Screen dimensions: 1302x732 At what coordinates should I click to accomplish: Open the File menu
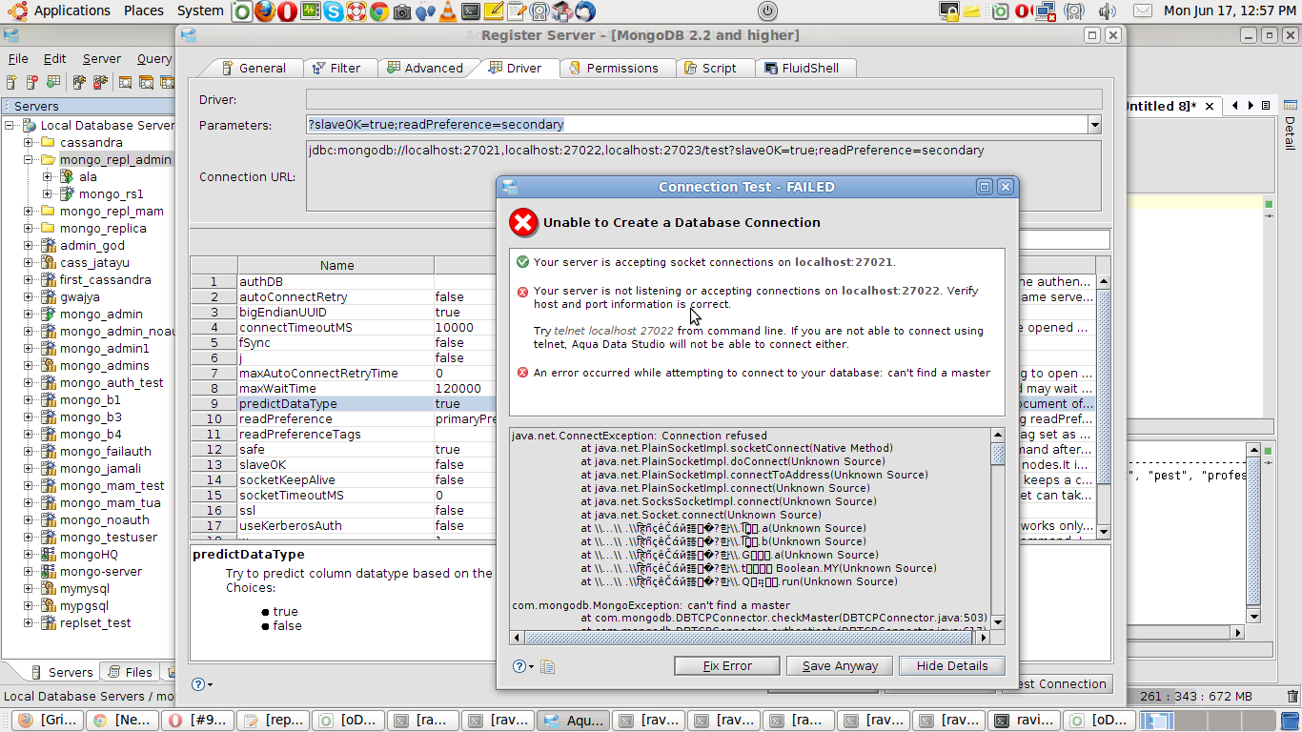[18, 59]
